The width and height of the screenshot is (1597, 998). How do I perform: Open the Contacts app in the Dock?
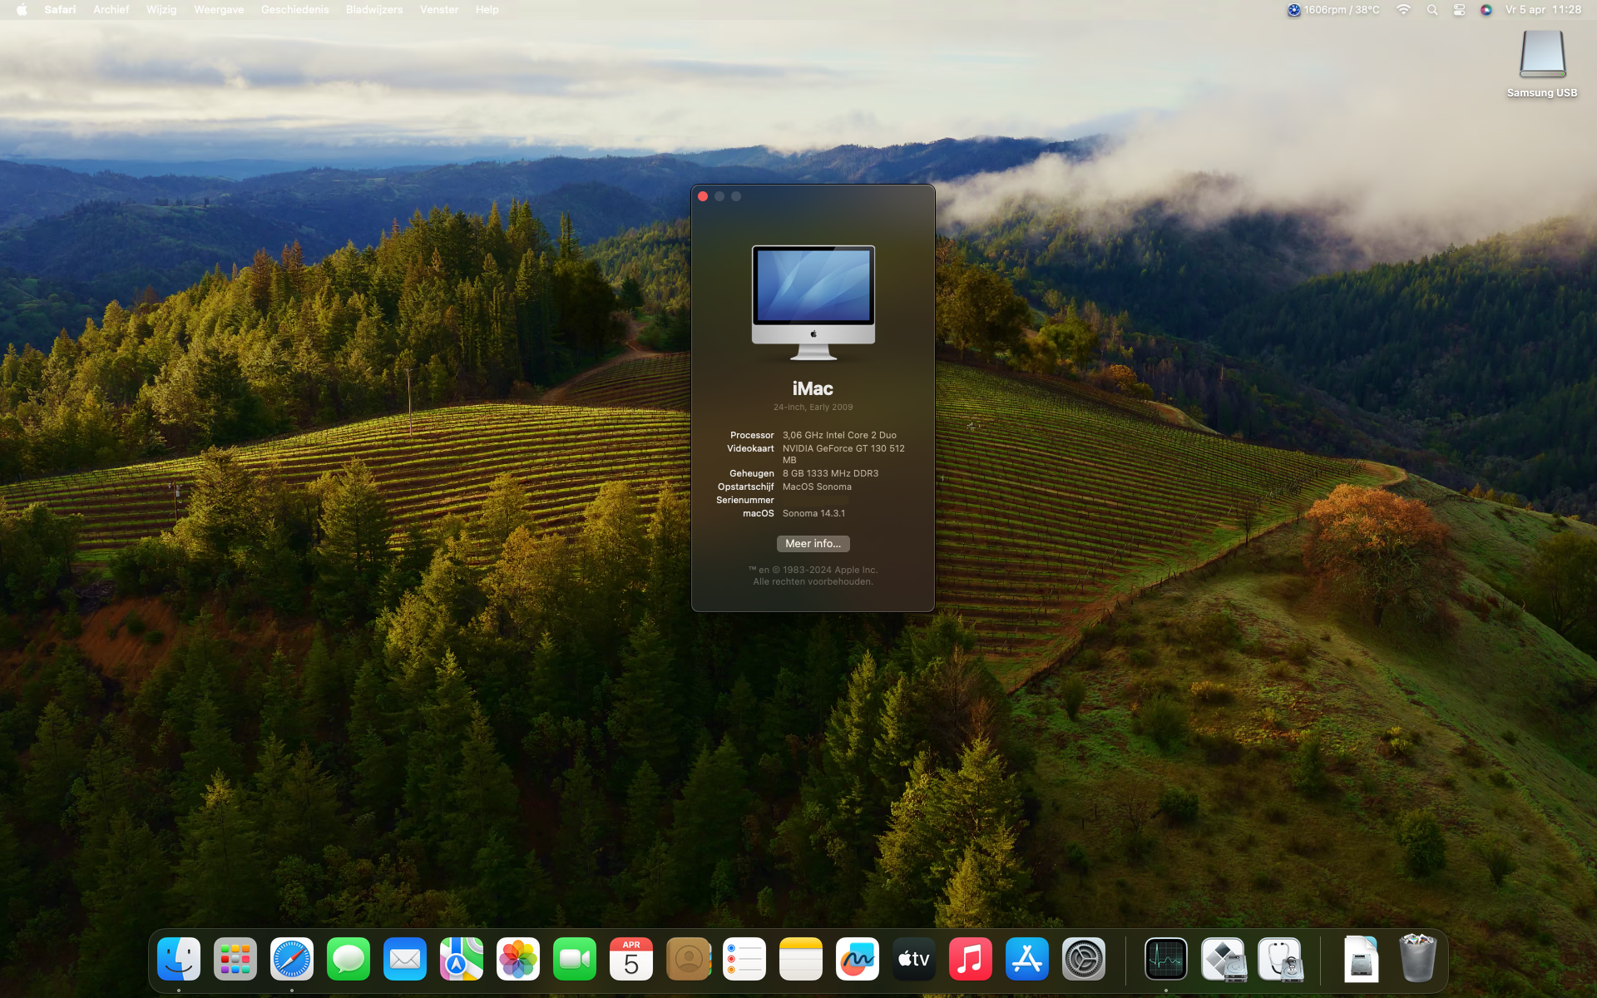click(688, 959)
